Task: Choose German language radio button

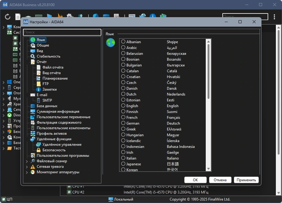Action: (123, 123)
